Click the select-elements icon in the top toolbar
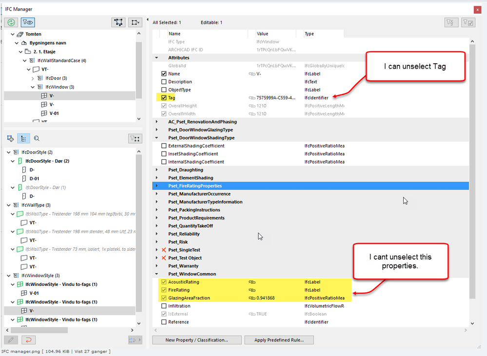Screen dimensions: 487x356 pos(118,22)
